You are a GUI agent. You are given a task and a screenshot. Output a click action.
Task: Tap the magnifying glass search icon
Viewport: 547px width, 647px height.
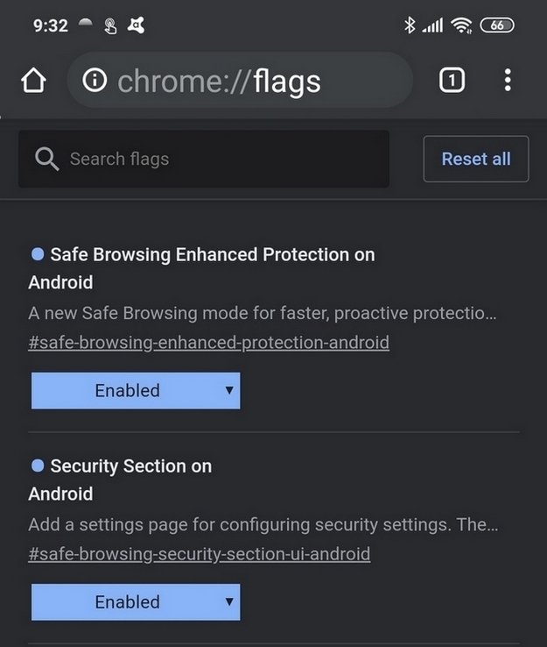click(46, 159)
